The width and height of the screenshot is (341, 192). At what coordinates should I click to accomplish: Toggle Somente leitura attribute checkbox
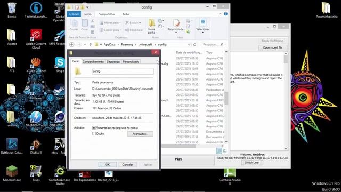pyautogui.click(x=94, y=128)
